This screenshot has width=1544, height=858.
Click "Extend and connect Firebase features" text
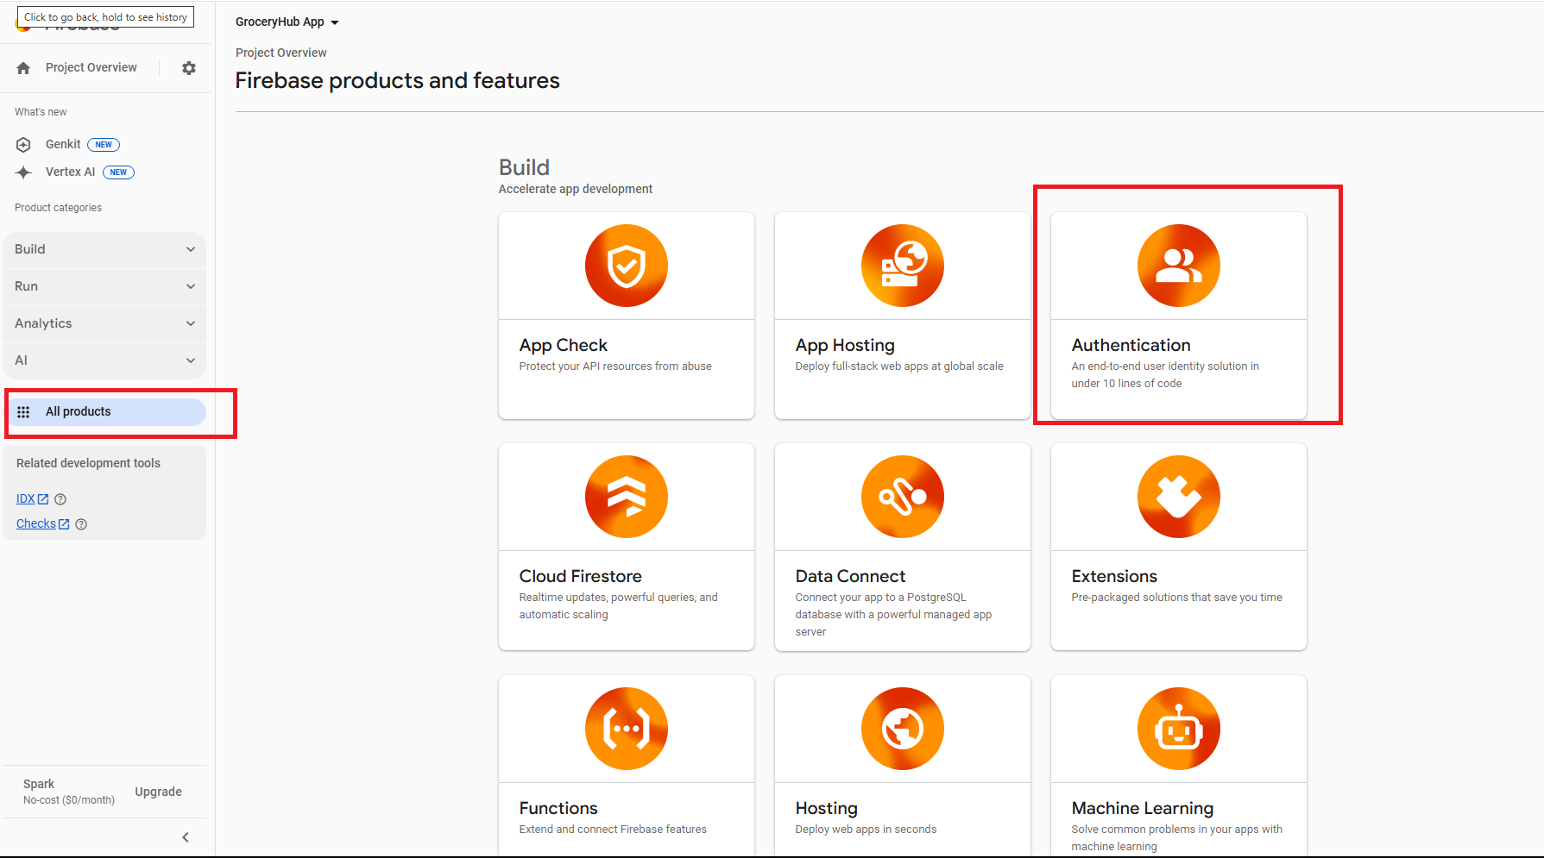point(613,830)
